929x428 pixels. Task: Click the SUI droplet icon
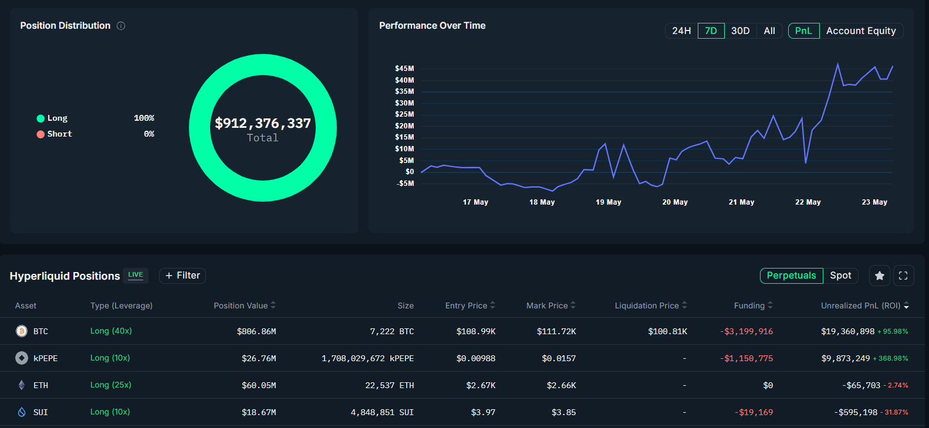22,412
